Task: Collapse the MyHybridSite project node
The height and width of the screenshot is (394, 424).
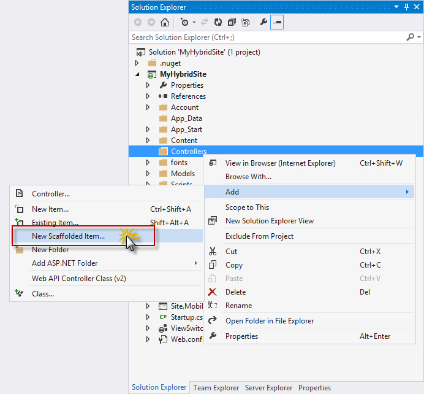Action: [x=137, y=74]
